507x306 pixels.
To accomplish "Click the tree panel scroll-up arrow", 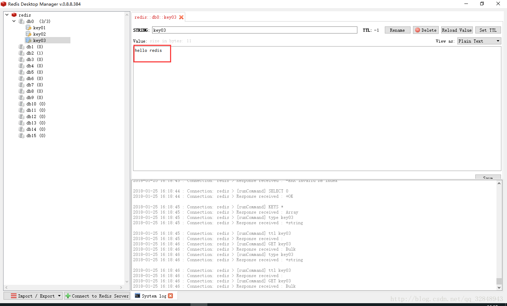I will click(127, 15).
